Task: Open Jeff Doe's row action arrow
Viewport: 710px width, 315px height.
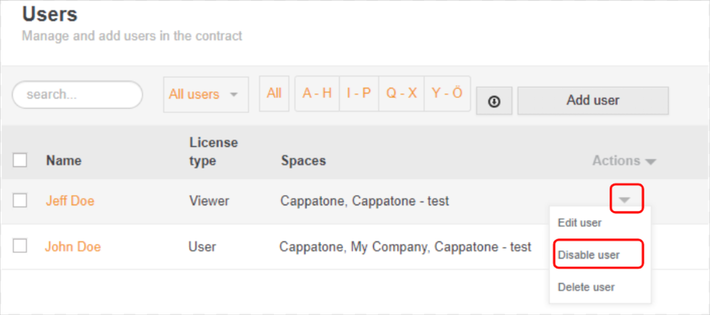Action: pos(624,199)
